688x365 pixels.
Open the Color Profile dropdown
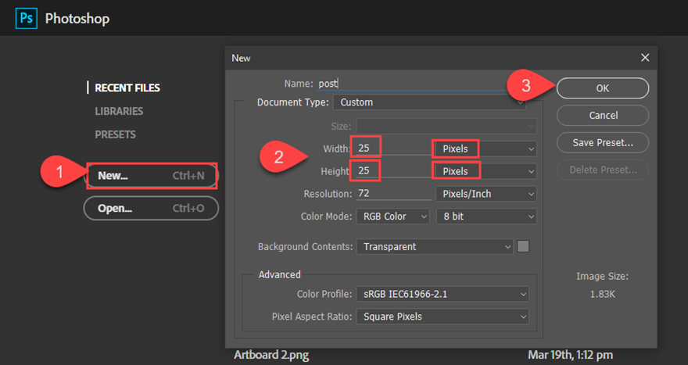pyautogui.click(x=443, y=294)
